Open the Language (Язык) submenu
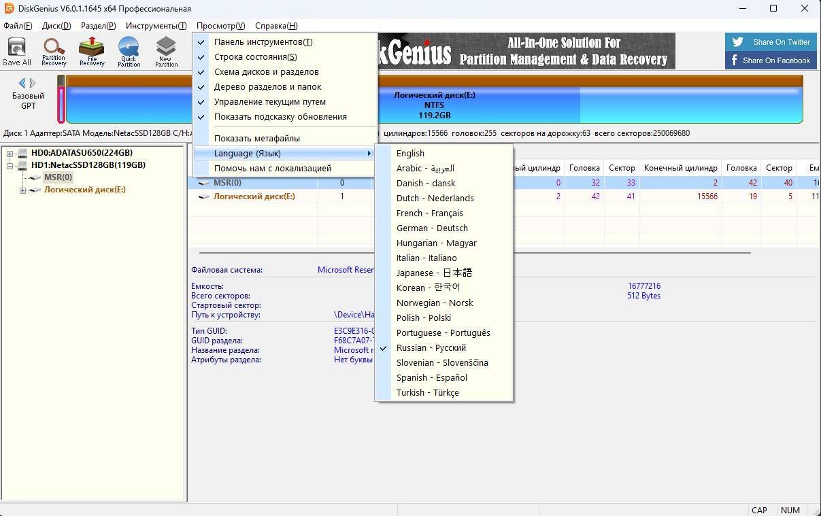821x516 pixels. click(x=285, y=154)
